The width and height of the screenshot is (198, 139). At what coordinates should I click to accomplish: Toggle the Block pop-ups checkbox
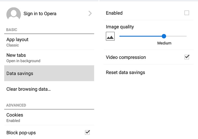(x=87, y=132)
